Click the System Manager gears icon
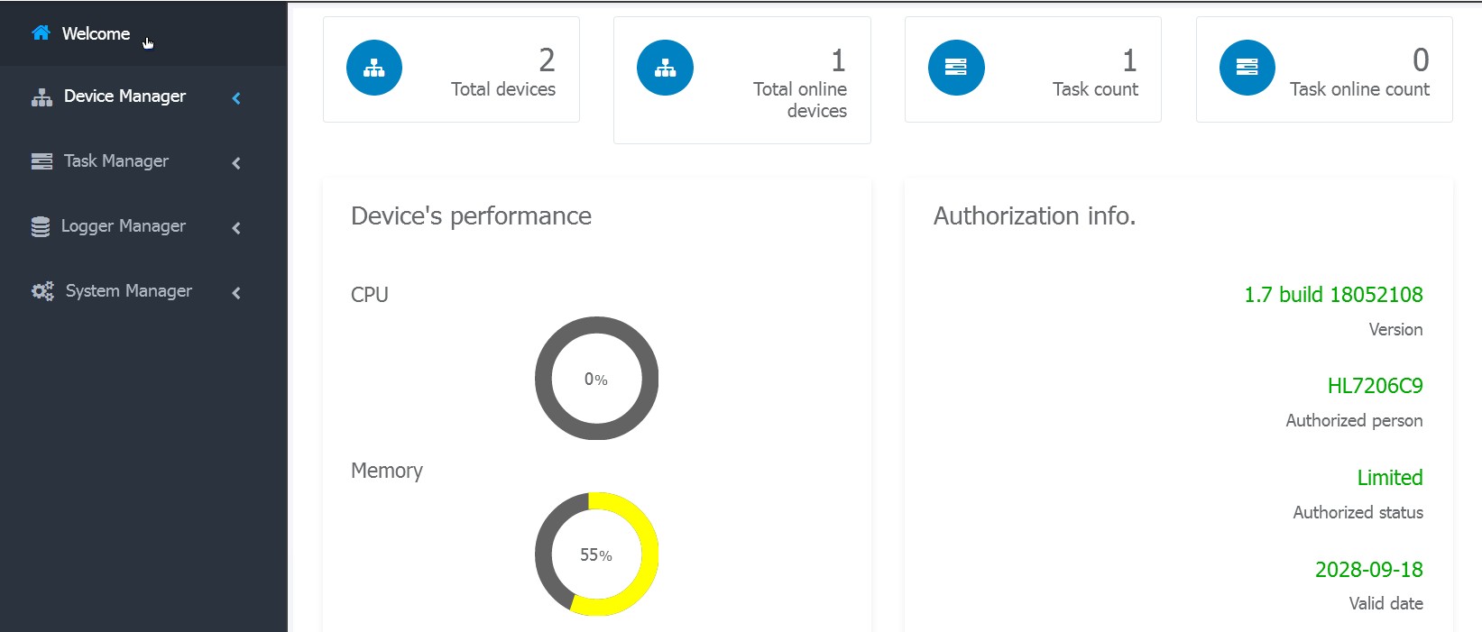1482x632 pixels. coord(42,291)
